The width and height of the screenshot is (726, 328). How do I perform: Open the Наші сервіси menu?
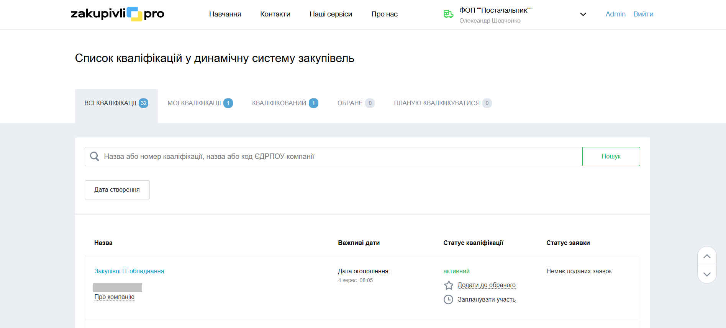click(331, 14)
